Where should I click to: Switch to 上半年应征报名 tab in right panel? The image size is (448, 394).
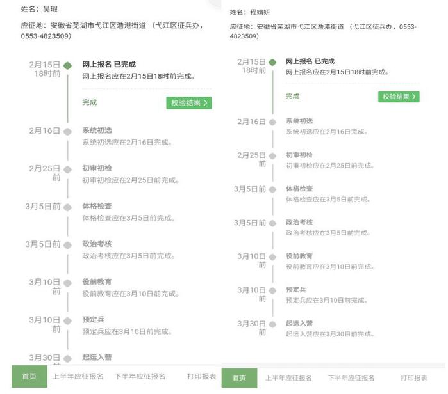coord(288,378)
